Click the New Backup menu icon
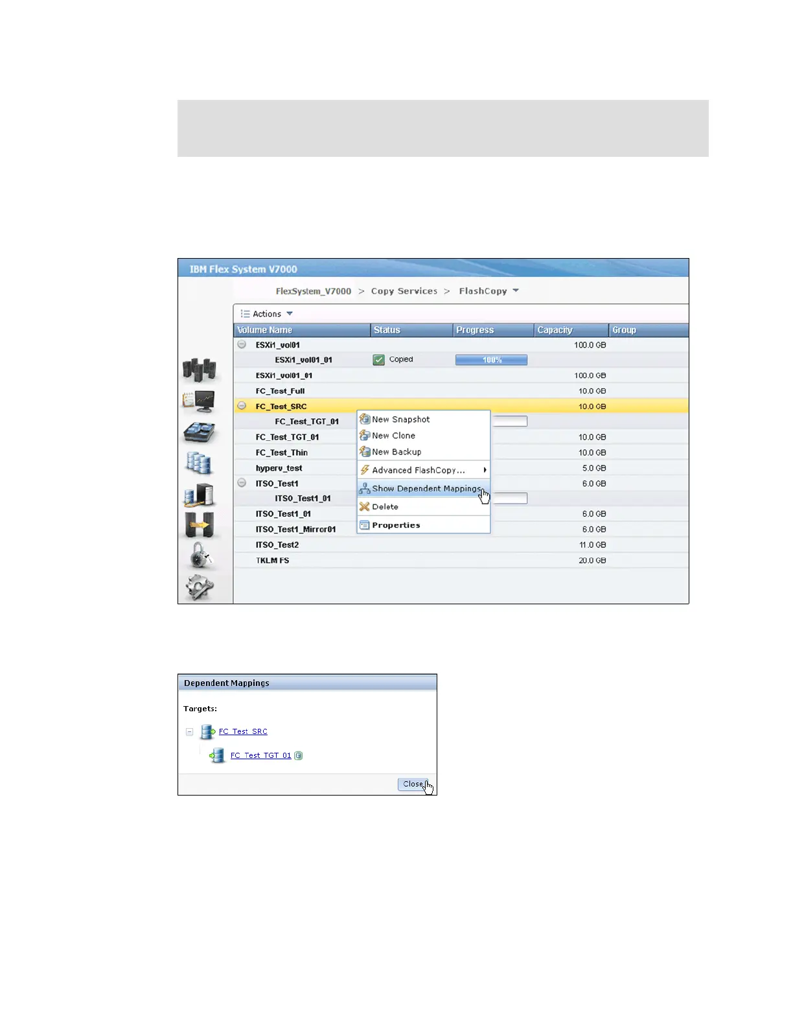This screenshot has width=793, height=1027. (365, 452)
